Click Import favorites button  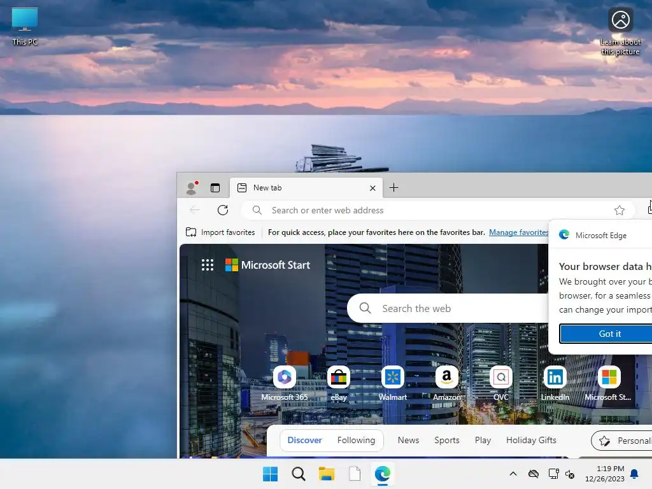(x=220, y=232)
